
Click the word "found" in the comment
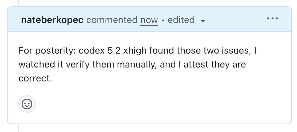[x=158, y=51]
